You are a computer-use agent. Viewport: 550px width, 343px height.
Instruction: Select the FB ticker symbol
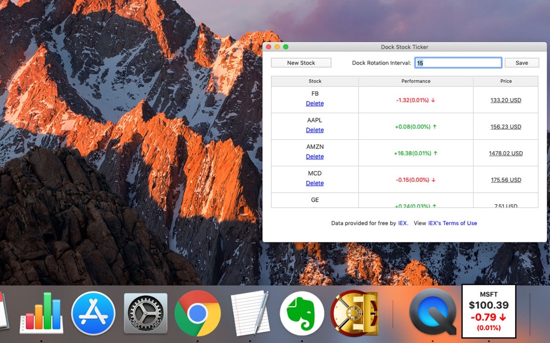click(x=315, y=94)
